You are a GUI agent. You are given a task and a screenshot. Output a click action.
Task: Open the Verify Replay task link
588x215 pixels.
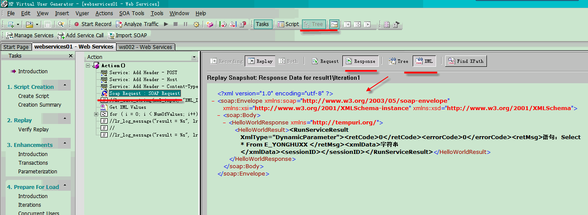(33, 130)
